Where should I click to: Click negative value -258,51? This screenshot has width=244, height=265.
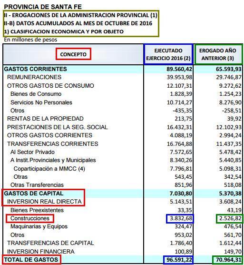[232, 111]
